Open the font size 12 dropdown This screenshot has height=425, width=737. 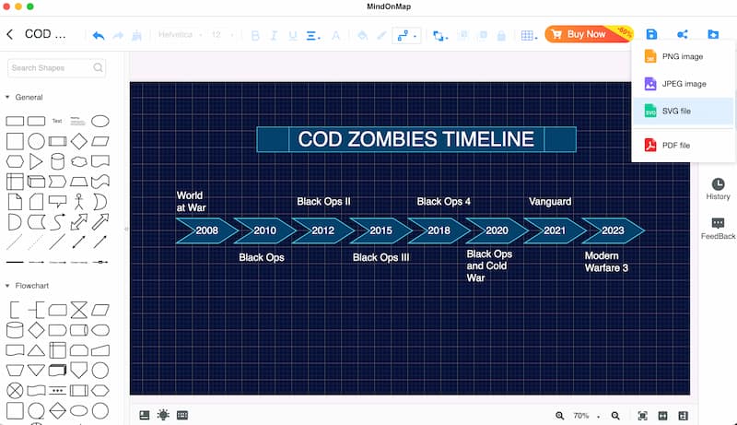coord(222,35)
